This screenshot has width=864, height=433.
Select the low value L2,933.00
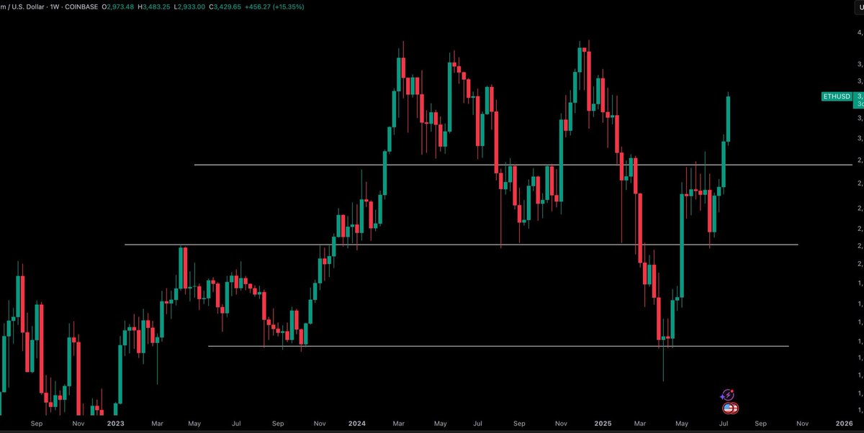[x=189, y=6]
